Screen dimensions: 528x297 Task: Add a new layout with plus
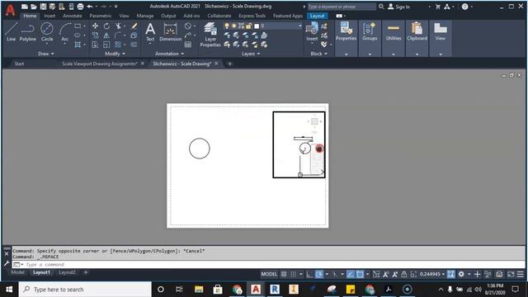86,272
